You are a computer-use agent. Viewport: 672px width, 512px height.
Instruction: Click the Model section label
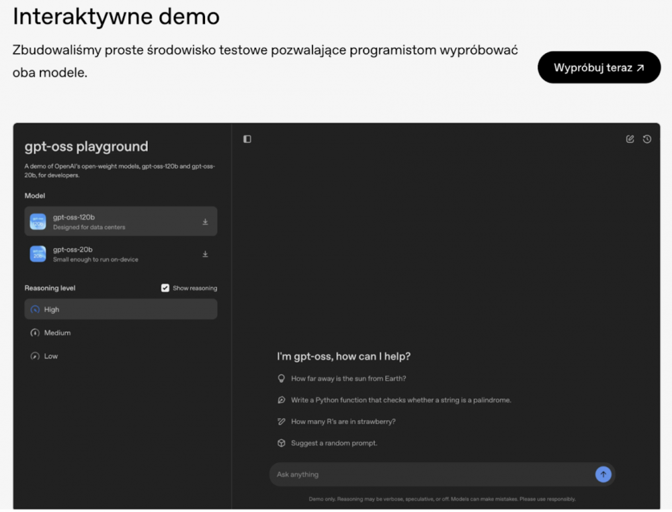click(35, 196)
